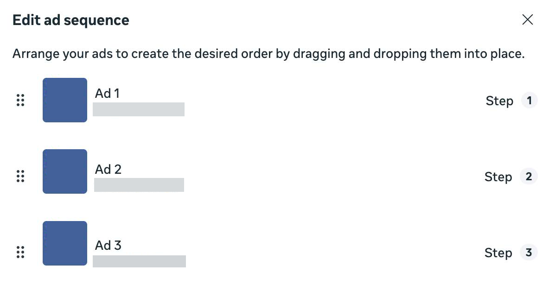Click the step number 2 badge

point(529,177)
